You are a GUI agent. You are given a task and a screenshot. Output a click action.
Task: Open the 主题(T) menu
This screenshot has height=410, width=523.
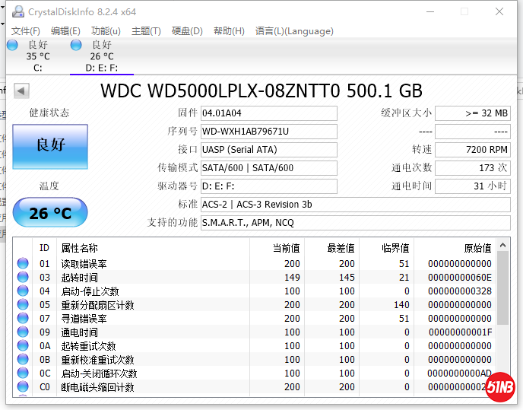146,31
